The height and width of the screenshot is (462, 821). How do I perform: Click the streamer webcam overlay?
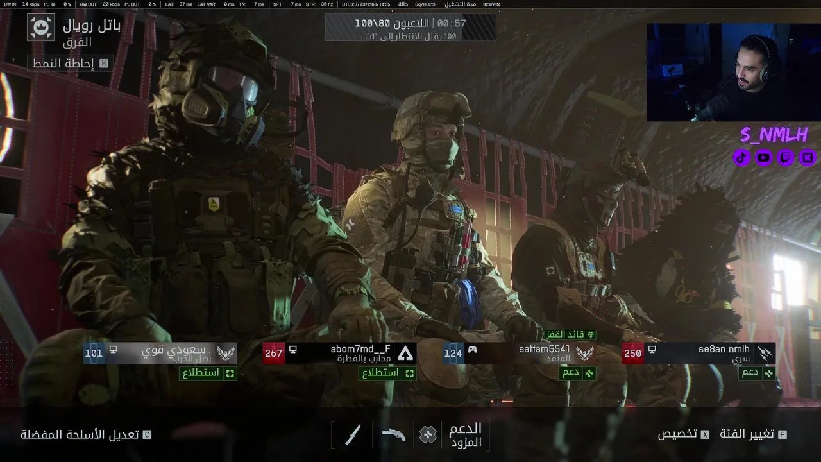point(733,73)
